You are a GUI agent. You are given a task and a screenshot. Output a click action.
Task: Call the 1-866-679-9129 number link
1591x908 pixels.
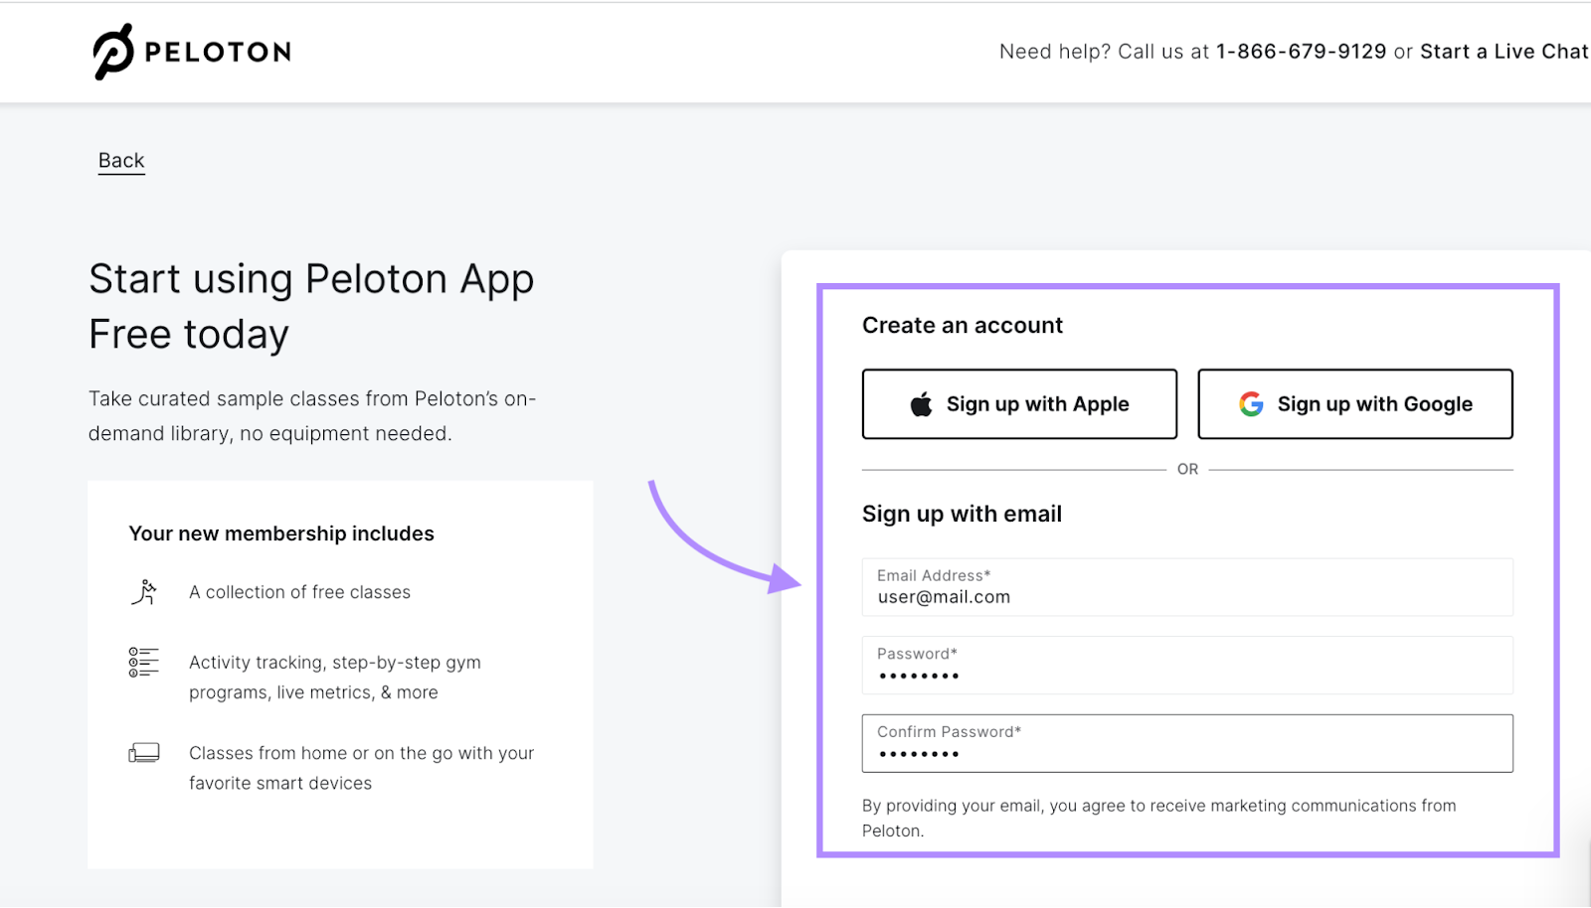pos(1301,51)
